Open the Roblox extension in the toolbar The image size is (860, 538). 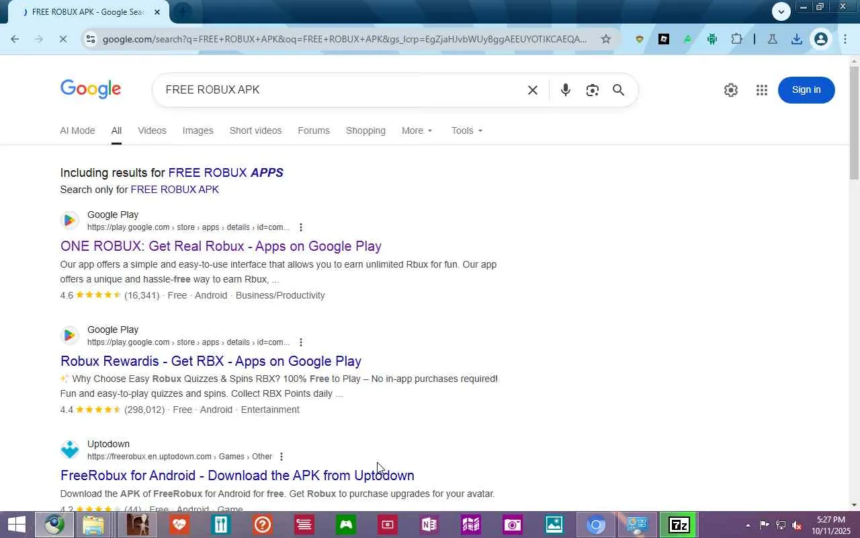point(664,39)
